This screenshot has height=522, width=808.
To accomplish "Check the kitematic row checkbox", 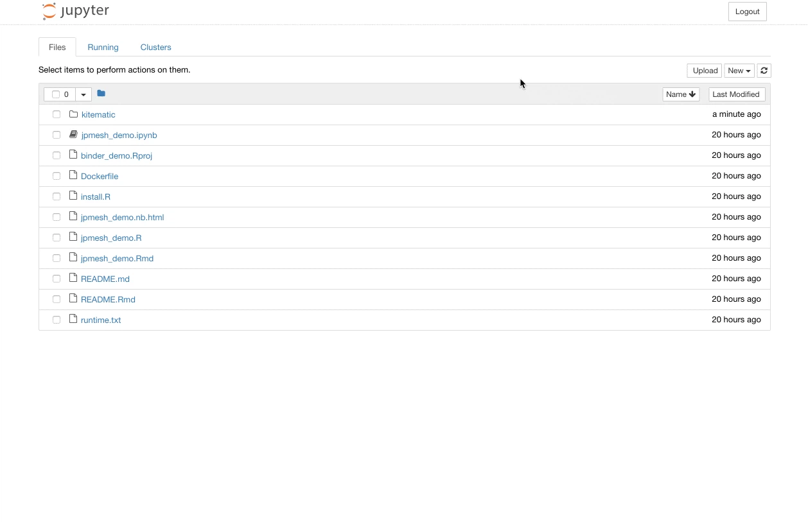I will tap(57, 114).
